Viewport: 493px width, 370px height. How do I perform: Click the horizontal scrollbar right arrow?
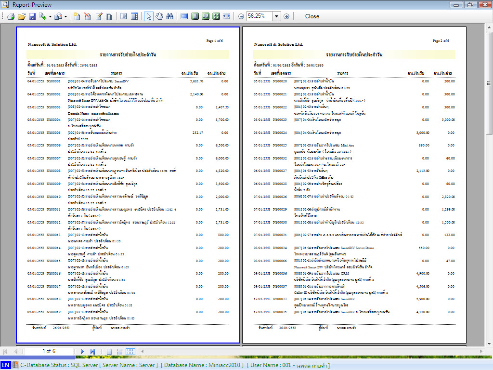point(481,351)
